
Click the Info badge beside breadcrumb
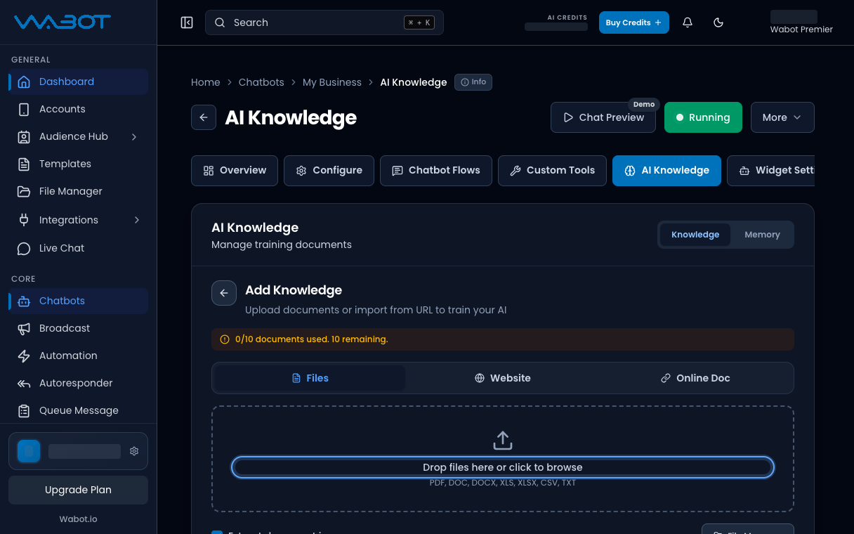473,82
